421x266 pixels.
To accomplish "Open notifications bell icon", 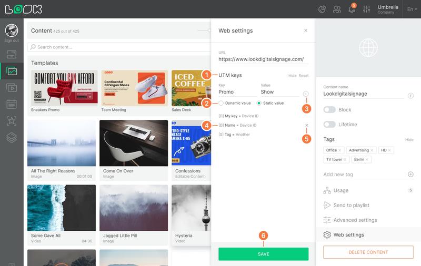I will [x=352, y=9].
